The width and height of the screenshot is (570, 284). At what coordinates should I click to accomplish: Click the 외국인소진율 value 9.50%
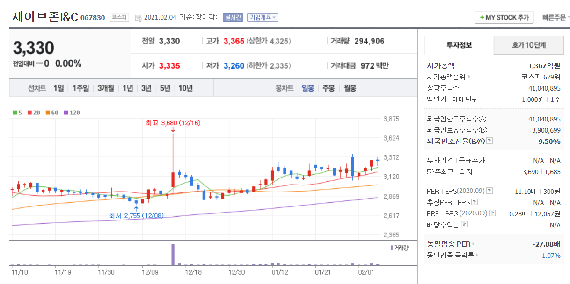pos(549,141)
